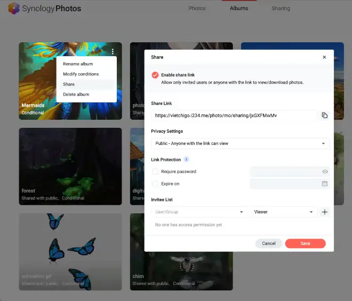Viewport: 352px width, 301px height.
Task: Expand the Privacy Settings dropdown
Action: (240, 143)
